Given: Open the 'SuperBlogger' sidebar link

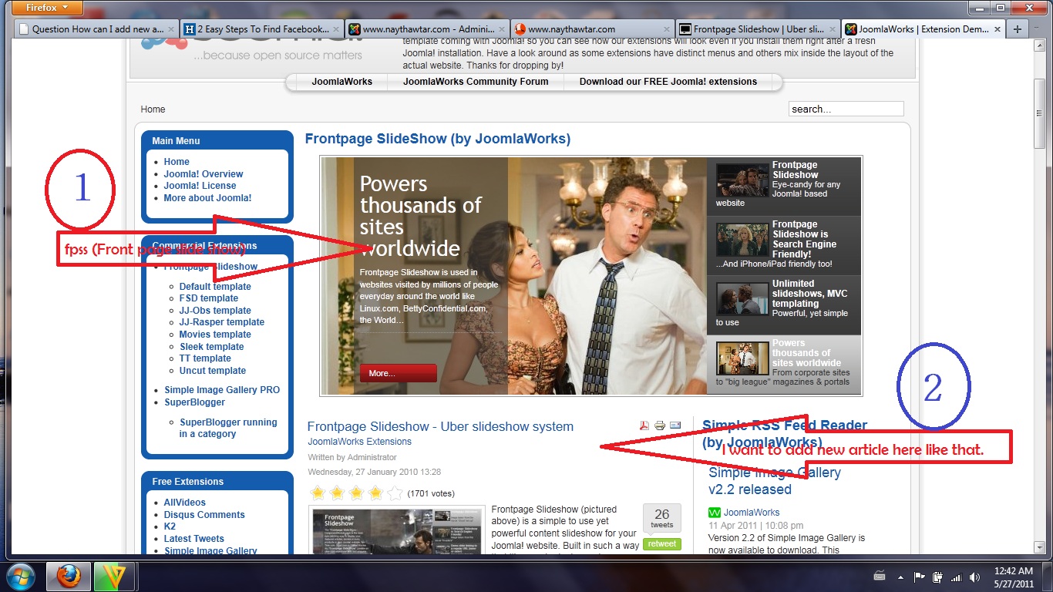Looking at the screenshot, I should (x=194, y=402).
